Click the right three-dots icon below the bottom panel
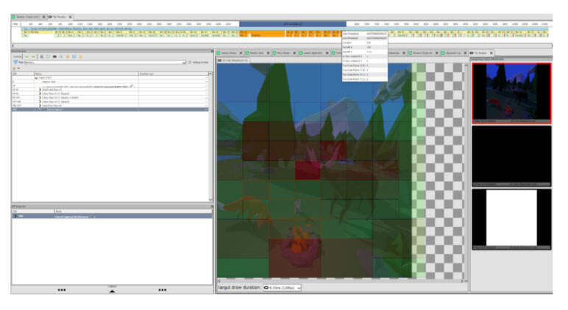This screenshot has height=310, width=568. pos(162,289)
